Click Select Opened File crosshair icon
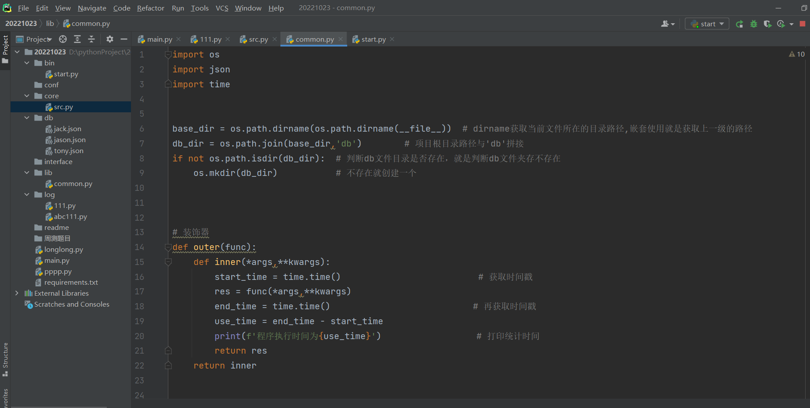 [63, 39]
